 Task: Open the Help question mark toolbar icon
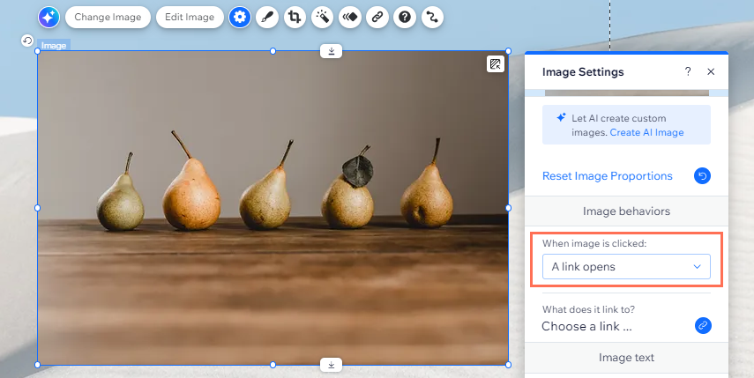pyautogui.click(x=405, y=17)
